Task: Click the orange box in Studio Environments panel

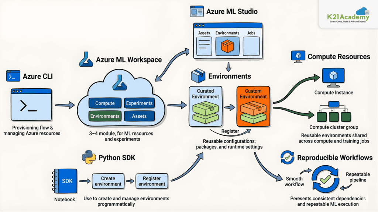Action: point(227,46)
